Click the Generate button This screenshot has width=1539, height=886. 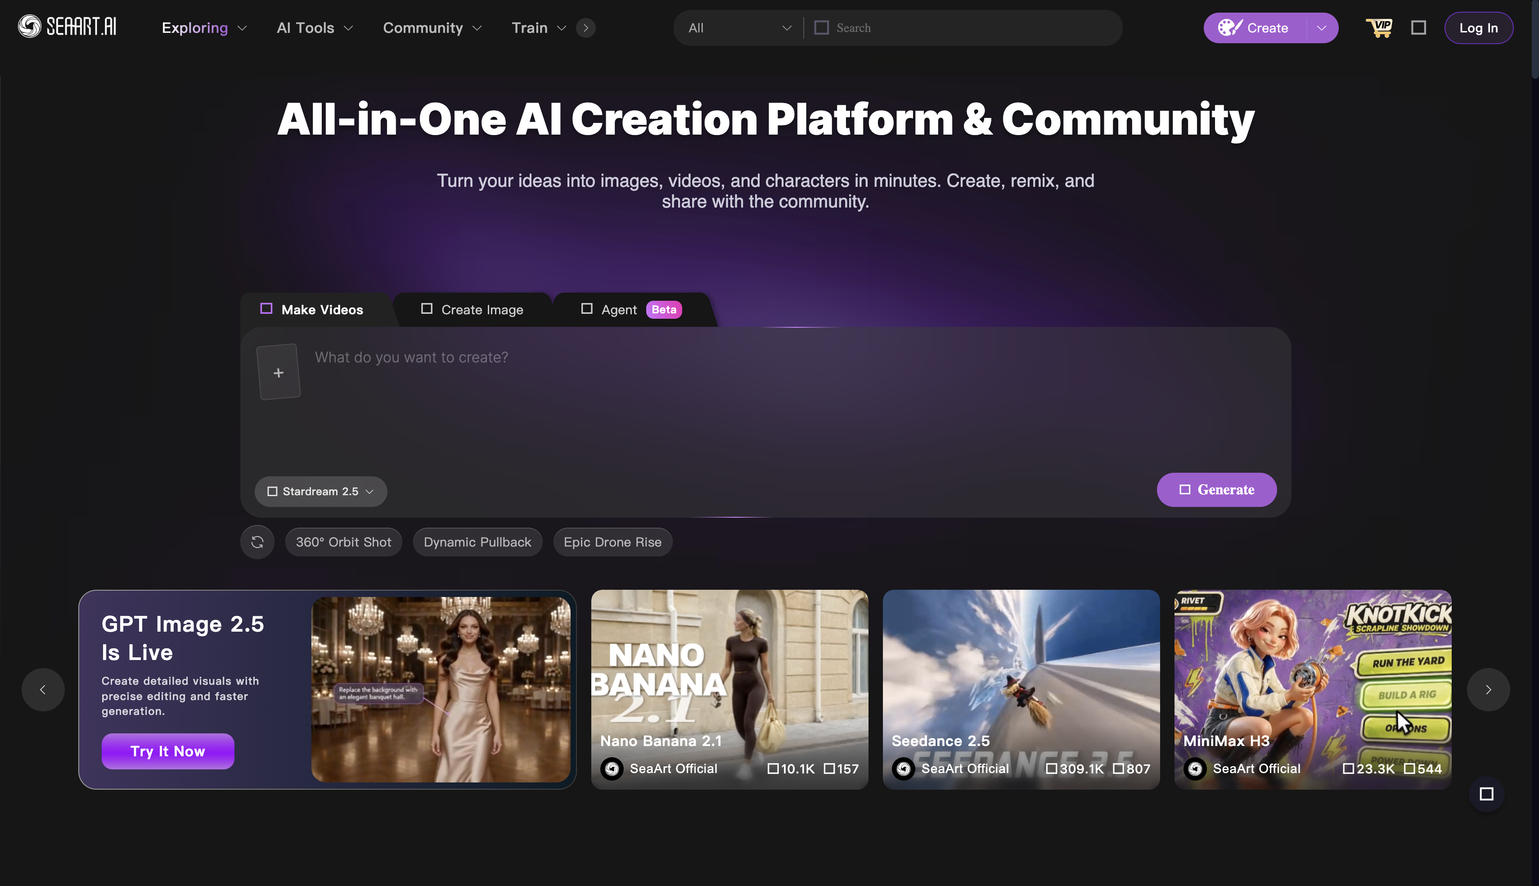1216,489
